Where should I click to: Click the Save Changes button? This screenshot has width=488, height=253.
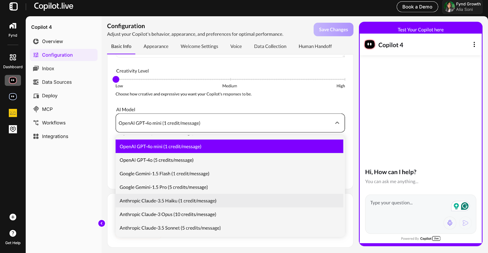click(333, 30)
